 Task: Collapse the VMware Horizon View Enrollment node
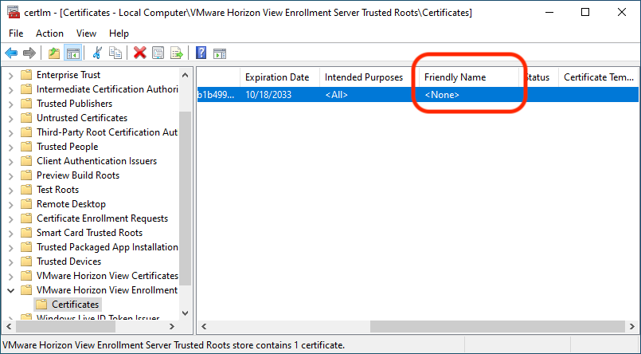[10, 290]
